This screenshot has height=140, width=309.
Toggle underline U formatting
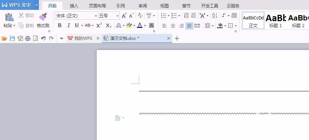pos(77,25)
